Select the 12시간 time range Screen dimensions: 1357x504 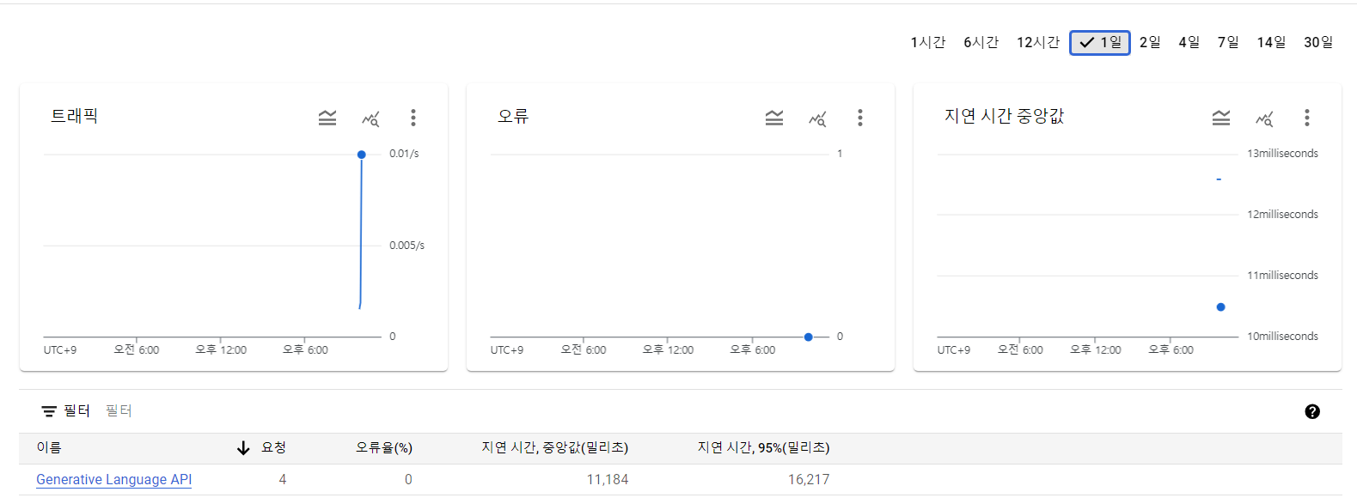click(x=1038, y=42)
